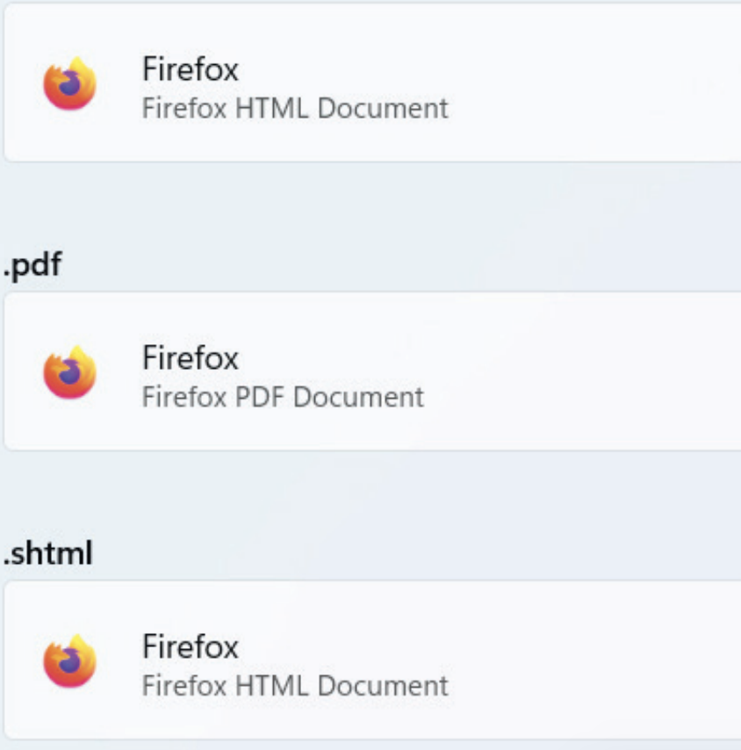Click the Firefox icon in the topmost card
741x750 pixels.
point(70,84)
